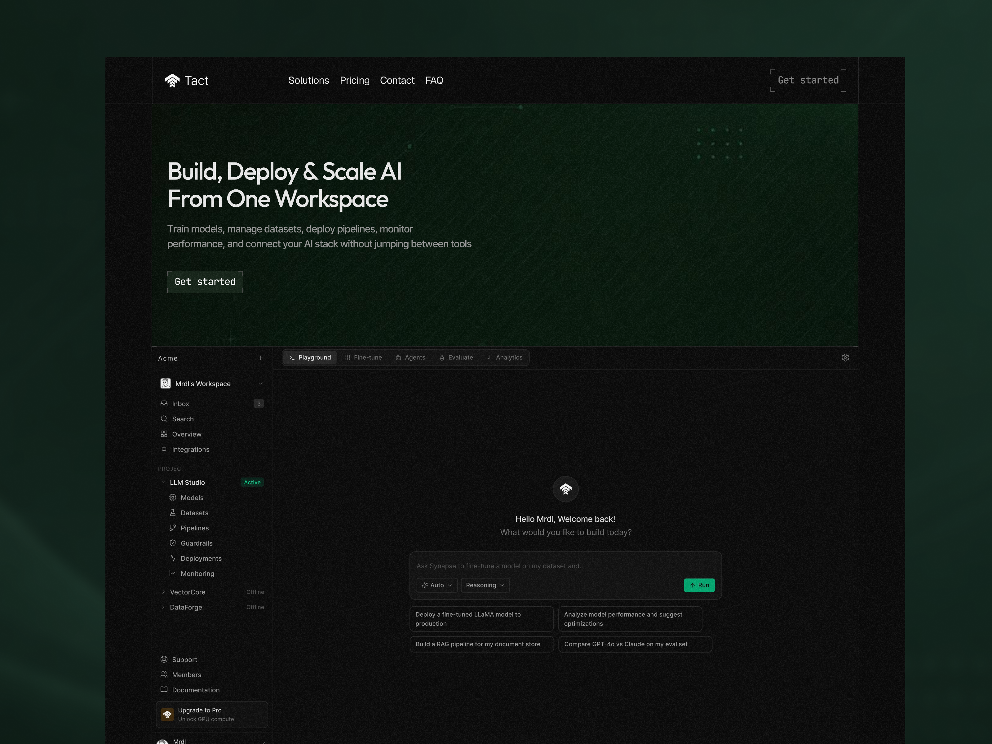The image size is (992, 744).
Task: Click the Mrdl user avatar at the bottom of the sidebar
Action: [162, 741]
